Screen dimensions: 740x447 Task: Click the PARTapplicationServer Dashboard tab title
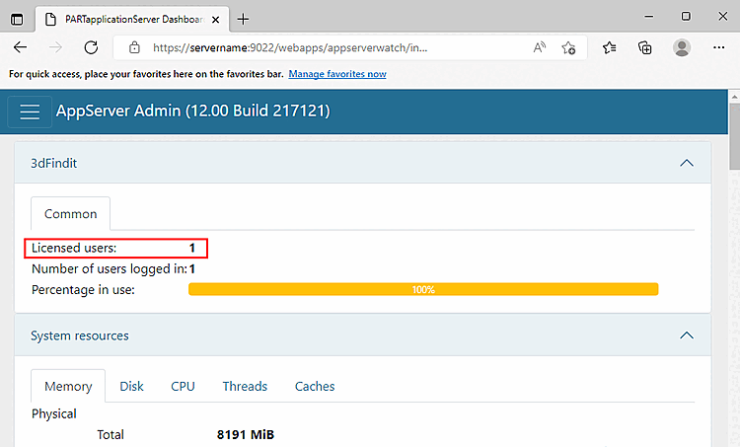point(134,20)
